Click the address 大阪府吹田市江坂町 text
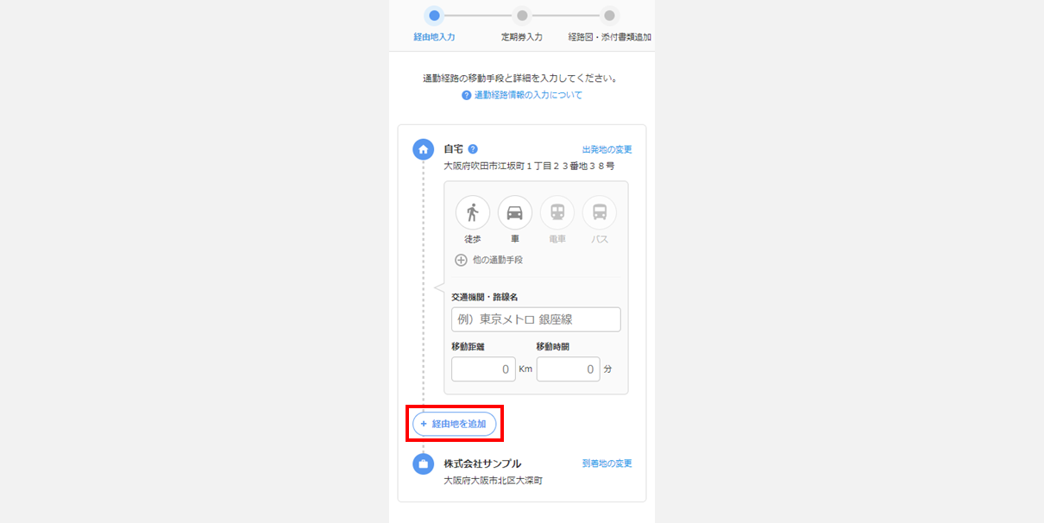 point(529,166)
